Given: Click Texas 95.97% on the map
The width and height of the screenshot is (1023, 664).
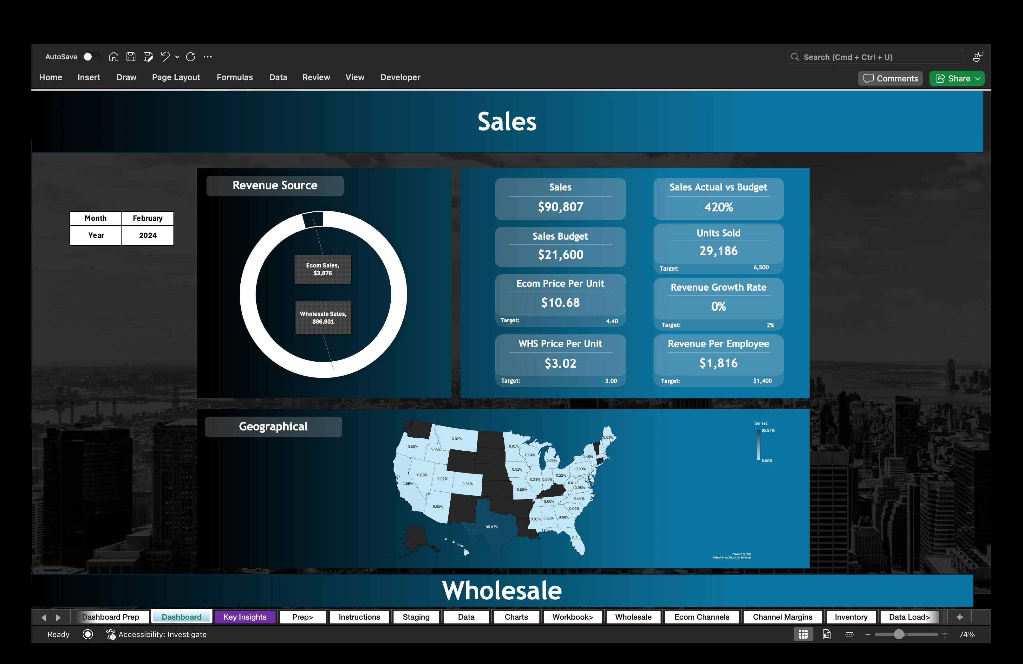Looking at the screenshot, I should tap(492, 527).
